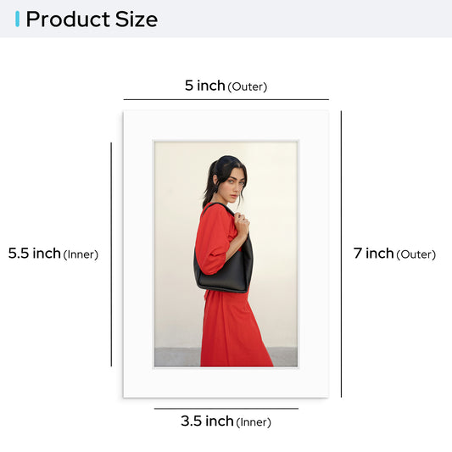Click the inner width measurement line at bottom
The height and width of the screenshot is (452, 452).
pos(226,409)
